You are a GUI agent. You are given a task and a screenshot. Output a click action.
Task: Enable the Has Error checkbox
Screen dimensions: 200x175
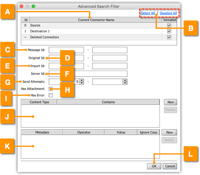51,96
